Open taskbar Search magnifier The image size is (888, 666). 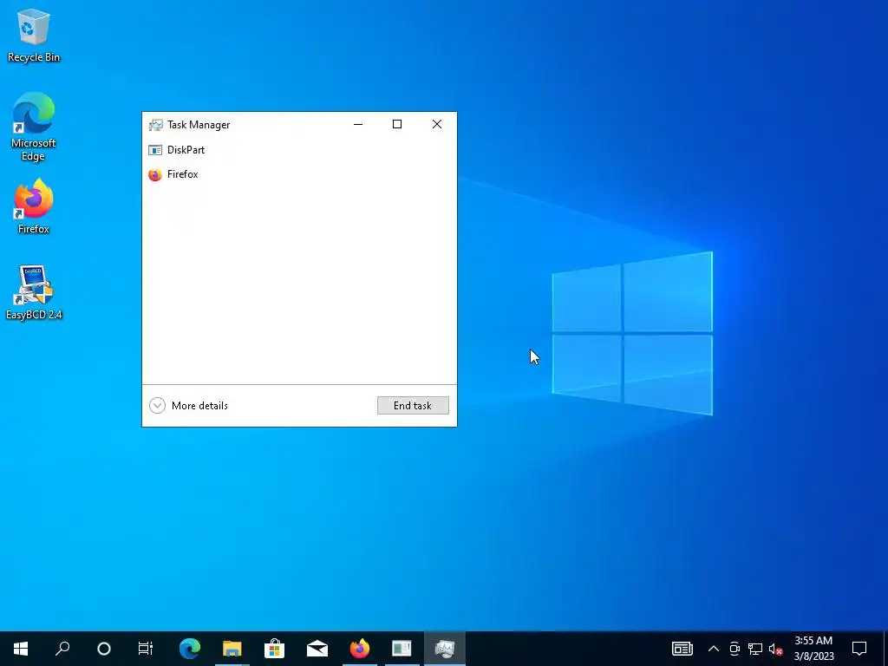pos(62,649)
